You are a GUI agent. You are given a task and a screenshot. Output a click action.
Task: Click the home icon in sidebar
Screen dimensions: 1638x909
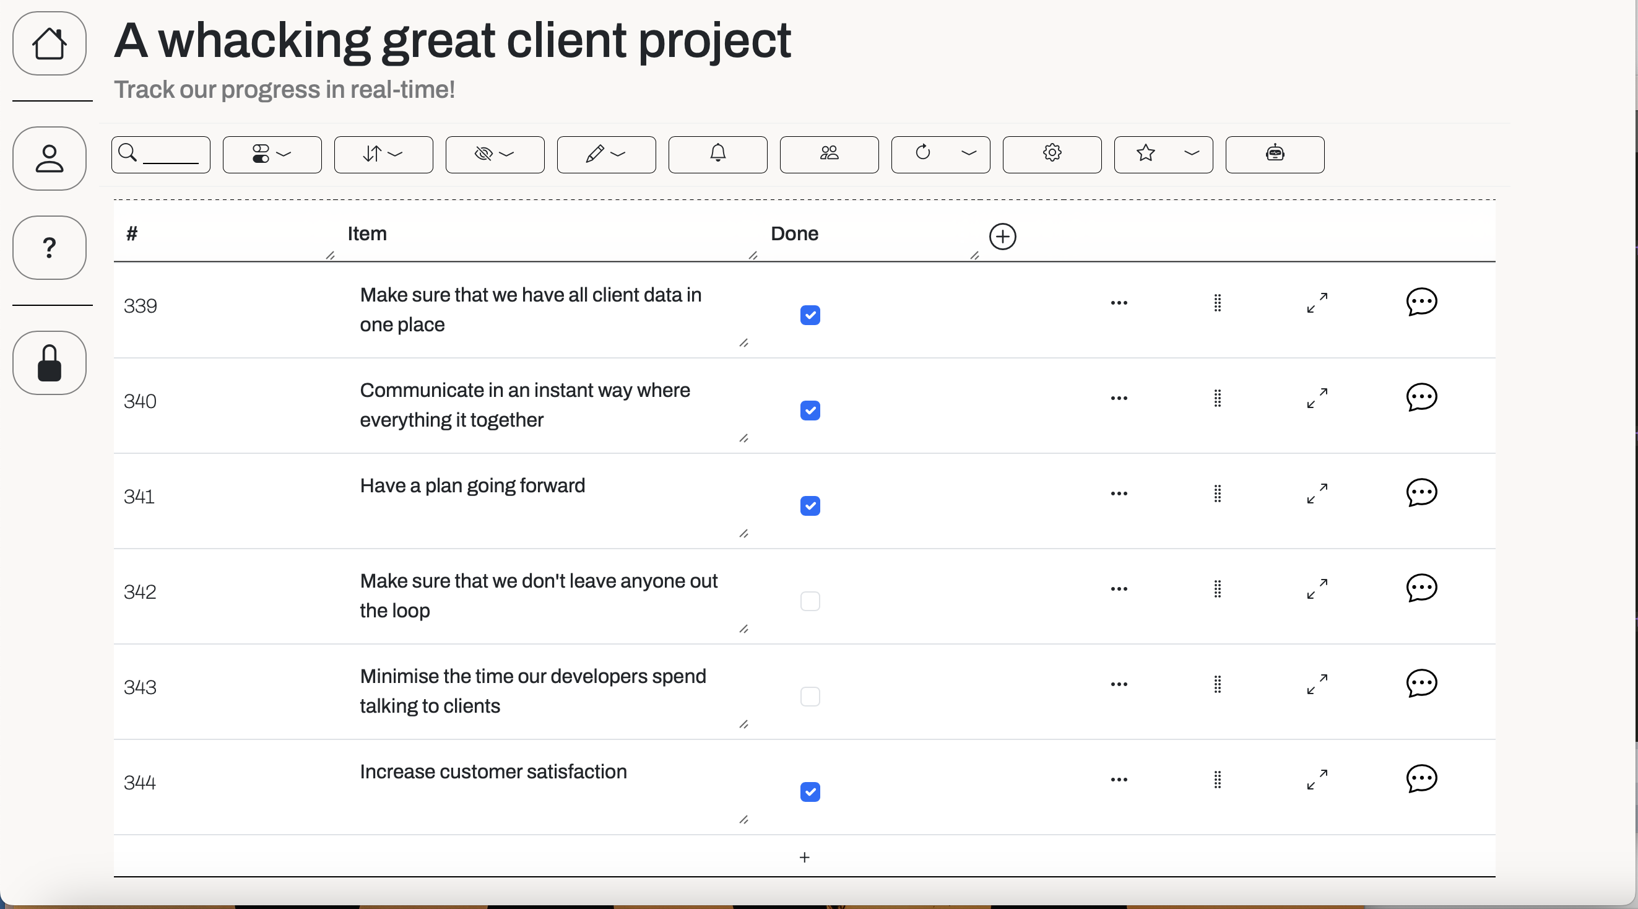tap(49, 43)
